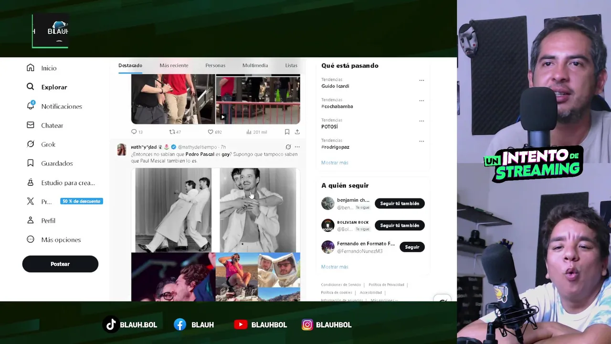Click nathydeltiempo profile avatar
The width and height of the screenshot is (611, 344).
coord(122,150)
